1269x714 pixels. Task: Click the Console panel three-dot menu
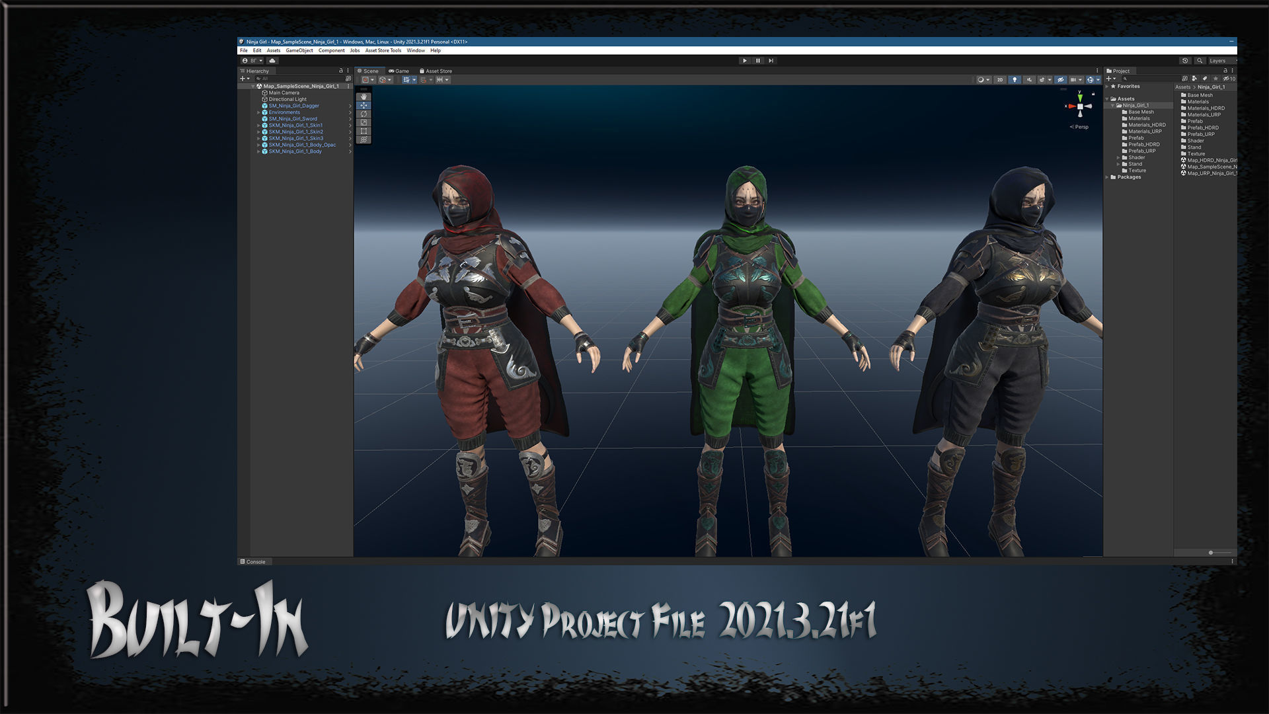[x=1232, y=561]
